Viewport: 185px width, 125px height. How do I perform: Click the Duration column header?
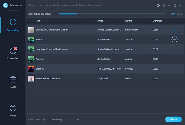(x=157, y=21)
